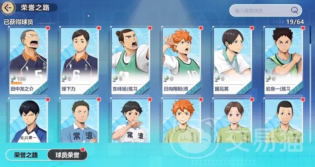
Task: Select the 东峰旭(练习 player card
Action: point(130,60)
